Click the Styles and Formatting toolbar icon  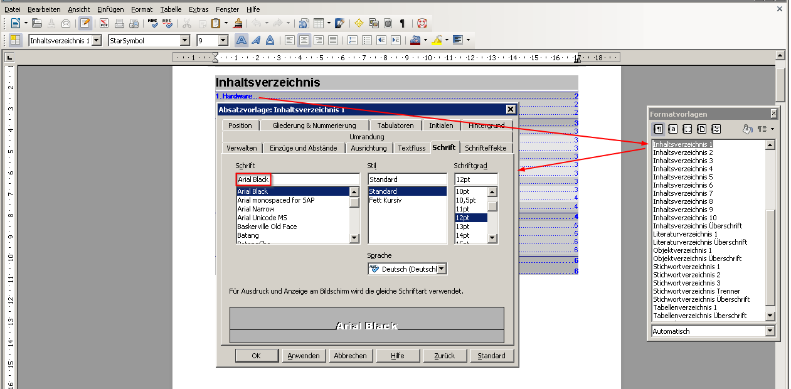pyautogui.click(x=16, y=40)
